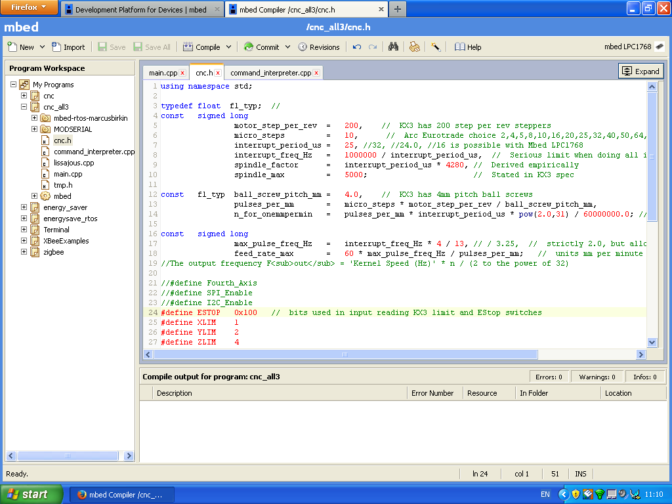Expand the energy_saver program
This screenshot has height=504, width=672.
(x=24, y=207)
